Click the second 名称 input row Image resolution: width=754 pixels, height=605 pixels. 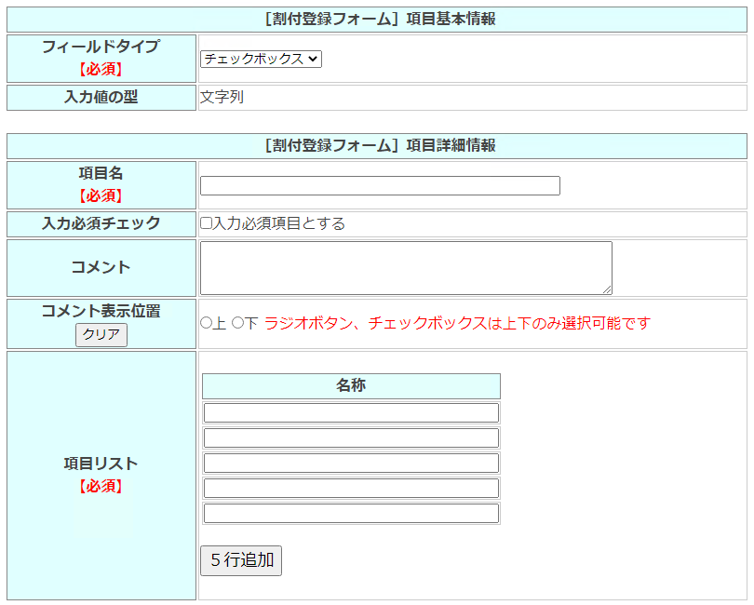pos(351,437)
